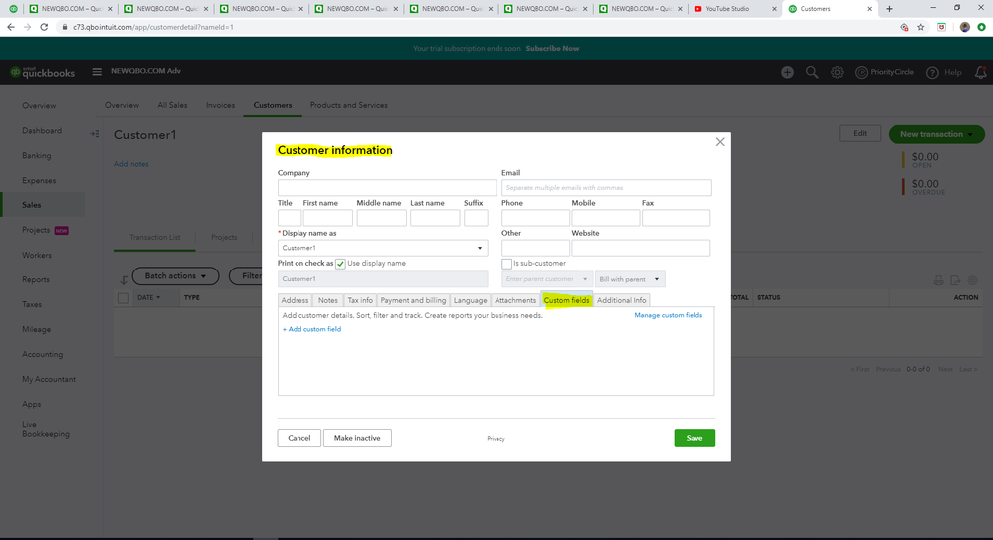Click the Save button
The image size is (993, 540).
(695, 438)
